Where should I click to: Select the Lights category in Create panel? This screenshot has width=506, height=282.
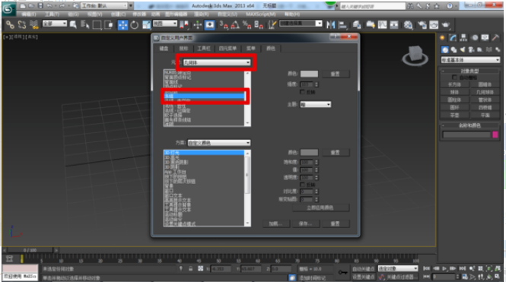pos(463,49)
